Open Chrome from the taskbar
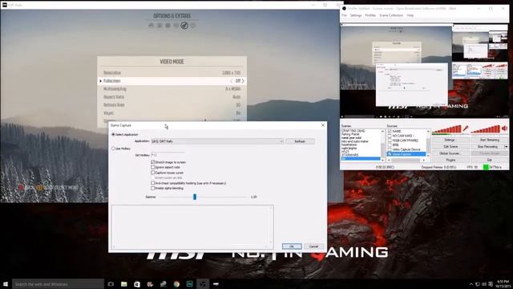The height and width of the screenshot is (289, 513). (x=176, y=284)
